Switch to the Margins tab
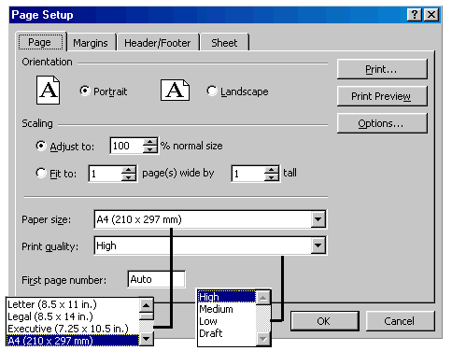 [91, 43]
